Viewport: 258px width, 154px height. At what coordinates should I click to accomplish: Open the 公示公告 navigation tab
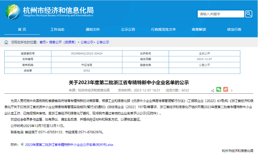(128, 29)
